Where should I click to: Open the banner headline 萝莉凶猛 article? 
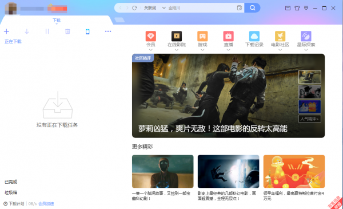(x=213, y=129)
